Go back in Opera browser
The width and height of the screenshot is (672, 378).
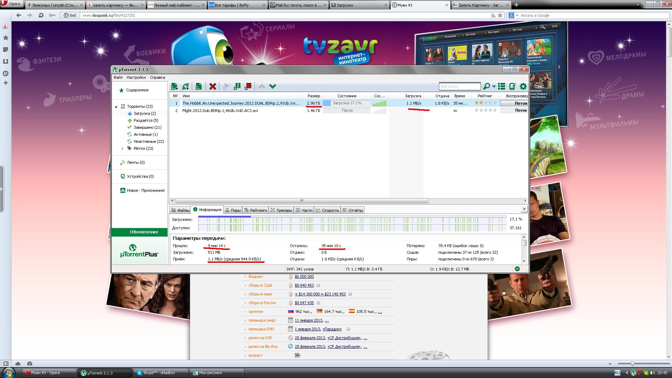pos(19,15)
